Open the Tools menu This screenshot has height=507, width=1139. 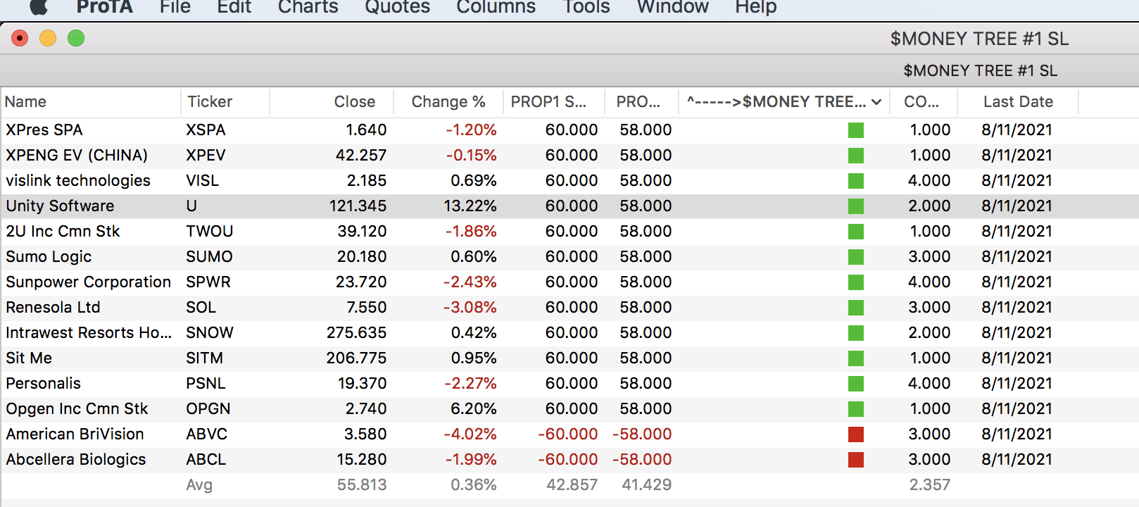(586, 7)
